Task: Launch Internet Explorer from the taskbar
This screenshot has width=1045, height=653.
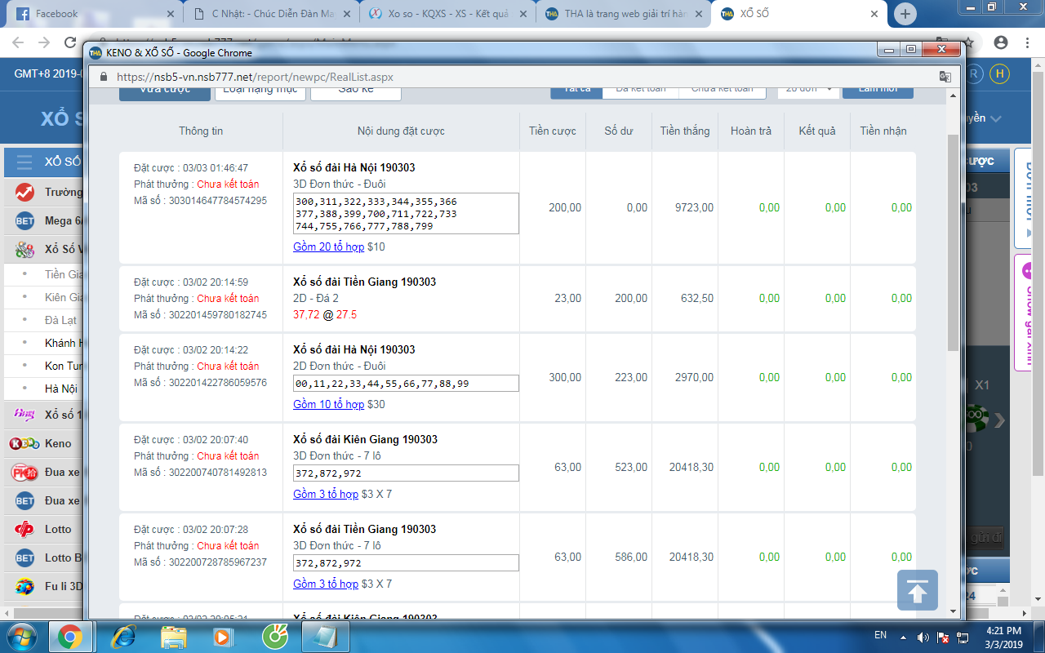Action: 123,636
